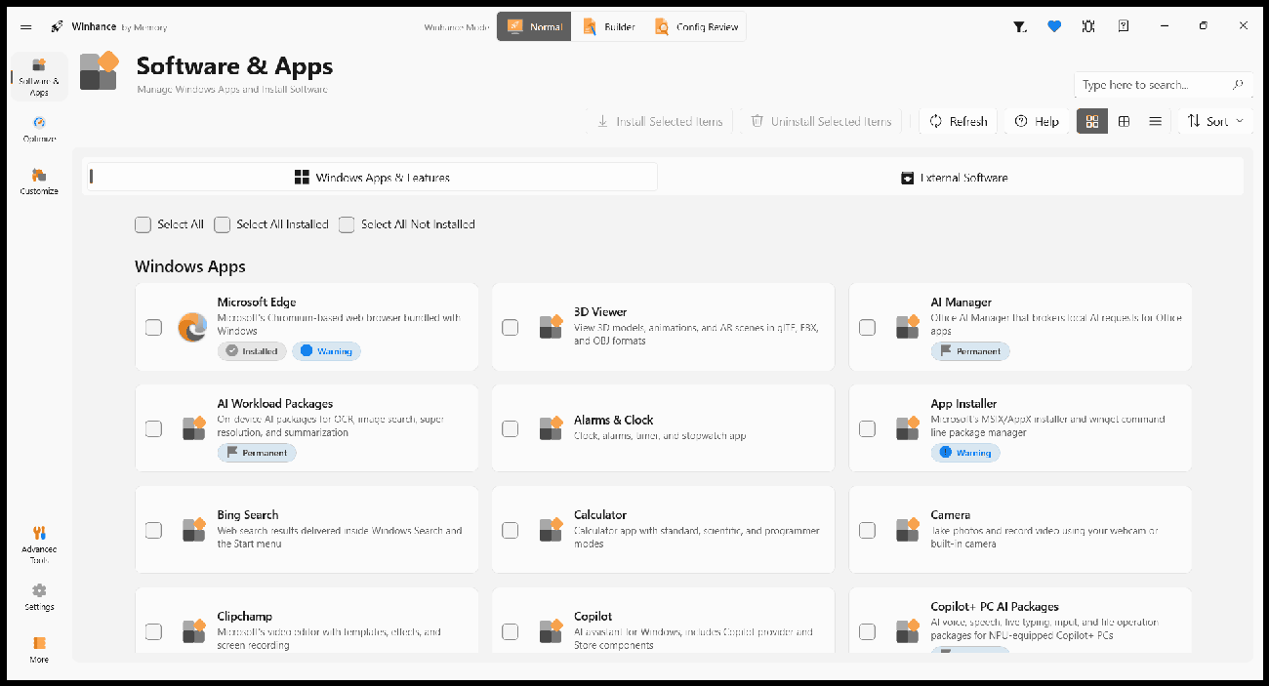Click the Refresh button

pos(959,121)
